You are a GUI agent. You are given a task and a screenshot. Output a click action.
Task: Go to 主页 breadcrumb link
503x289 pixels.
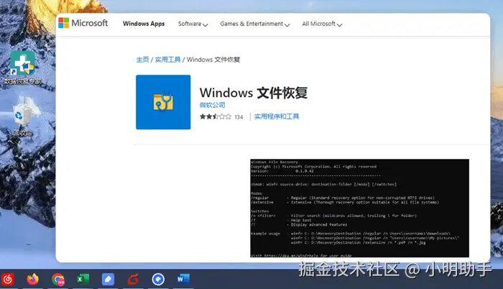click(142, 60)
